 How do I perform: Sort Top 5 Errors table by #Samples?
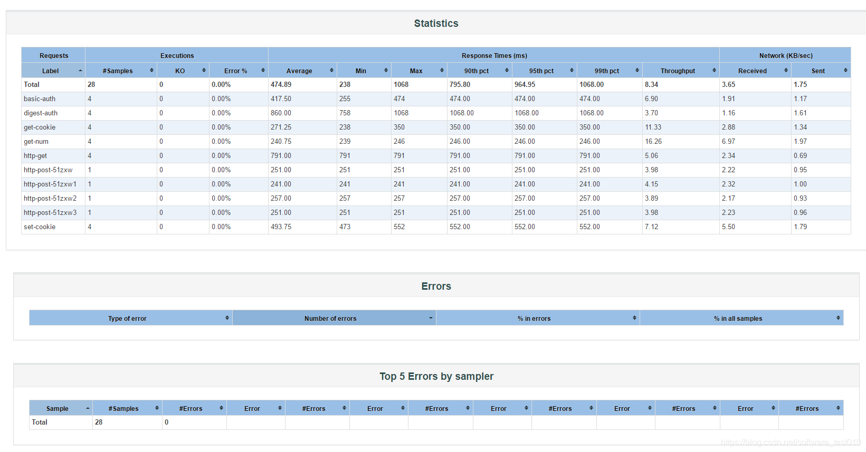tap(127, 408)
